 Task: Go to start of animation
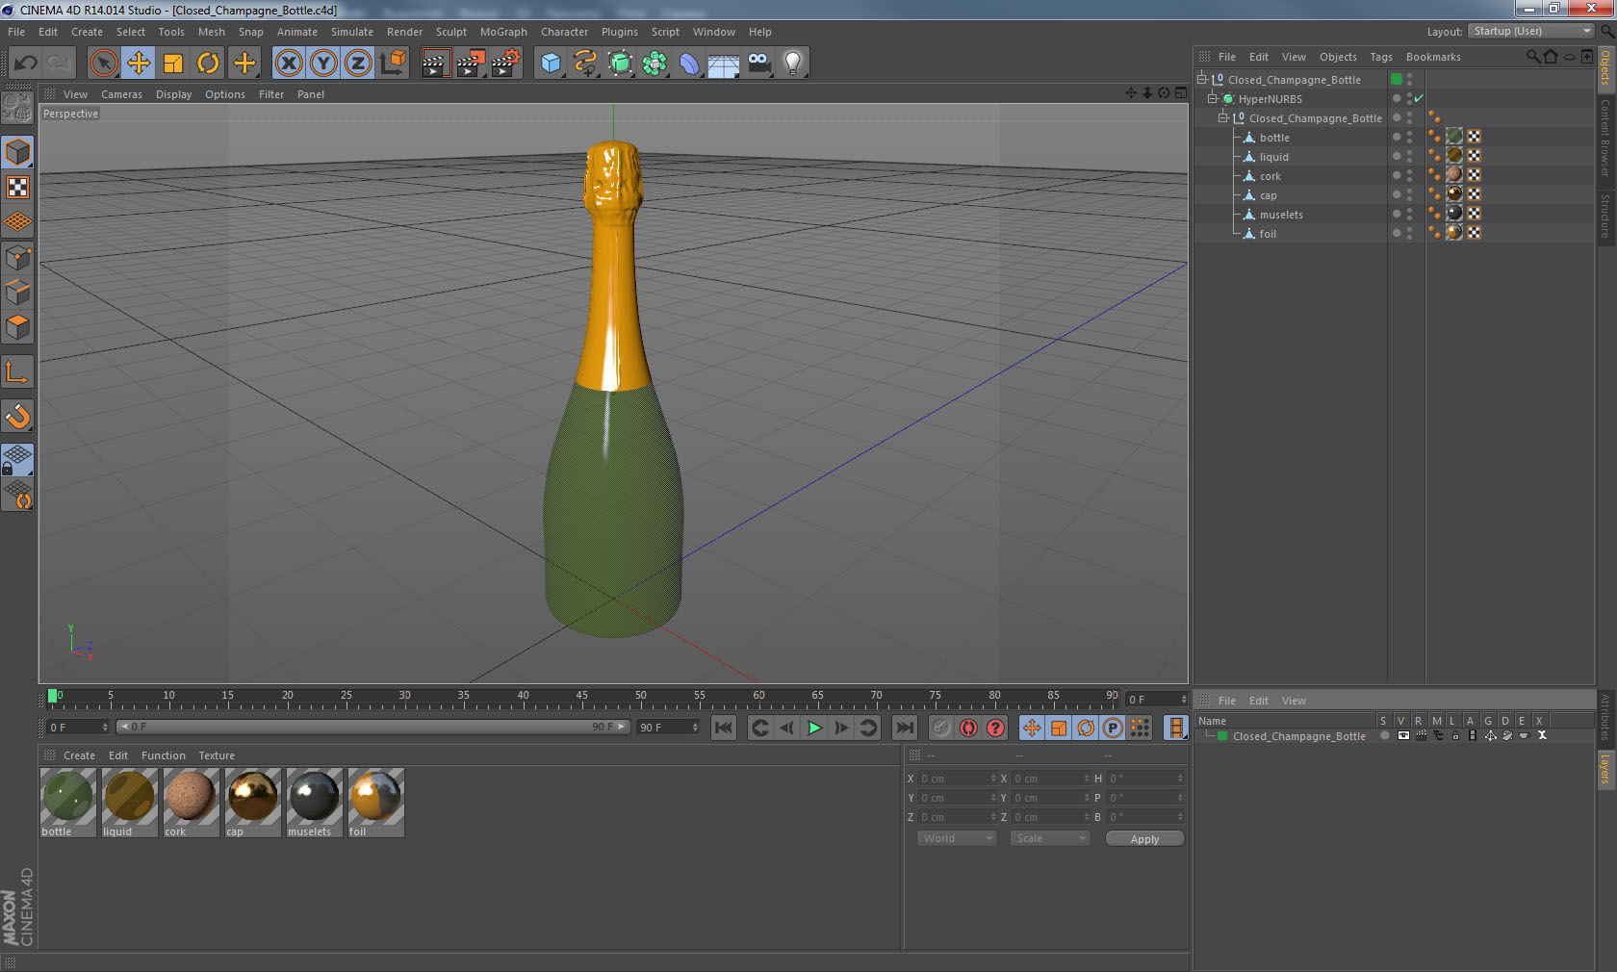(724, 728)
